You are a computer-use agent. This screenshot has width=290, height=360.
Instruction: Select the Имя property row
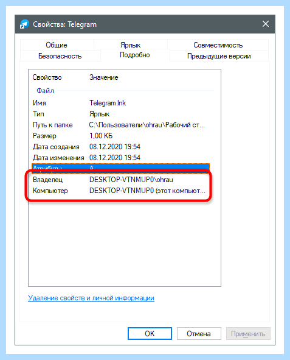click(120, 103)
